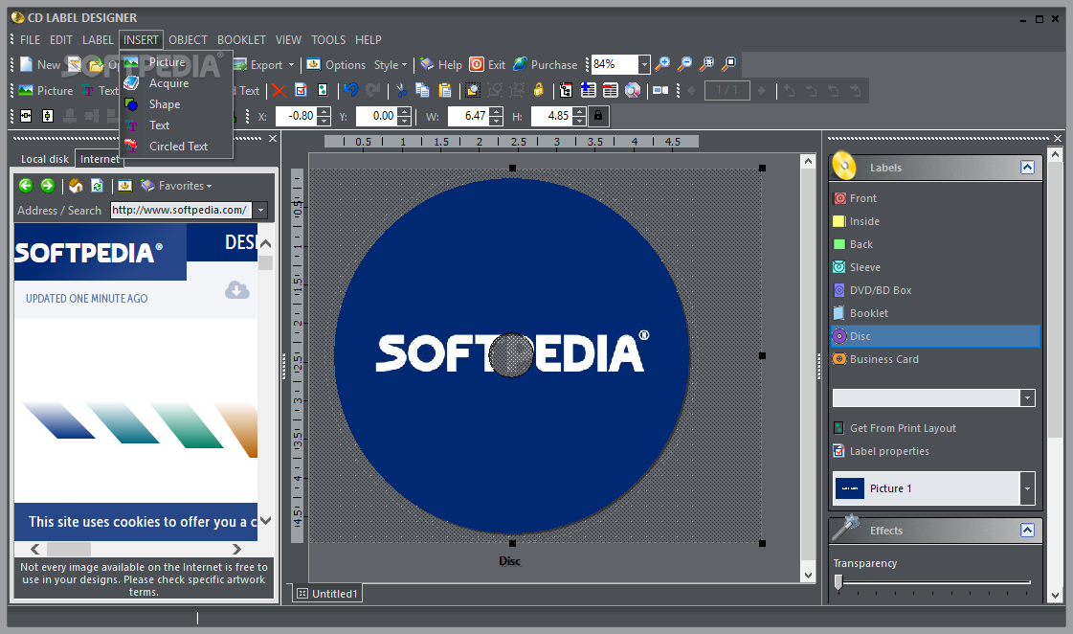
Task: Adjust the Transparency slider
Action: pos(838,582)
